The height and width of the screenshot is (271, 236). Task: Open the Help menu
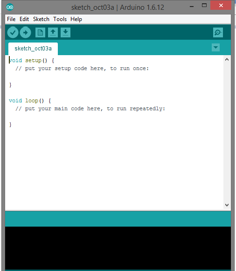[76, 19]
